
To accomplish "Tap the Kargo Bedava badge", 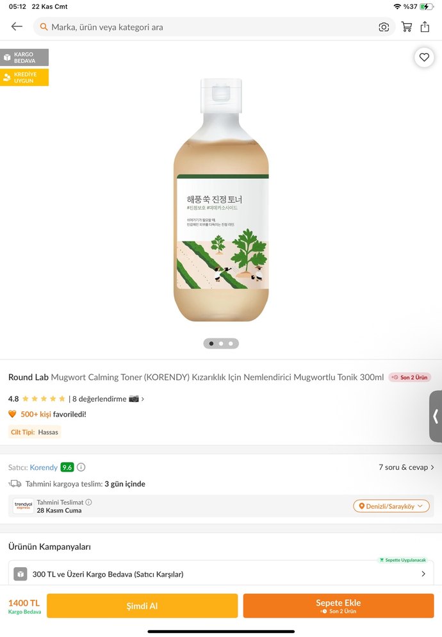I will [24, 57].
